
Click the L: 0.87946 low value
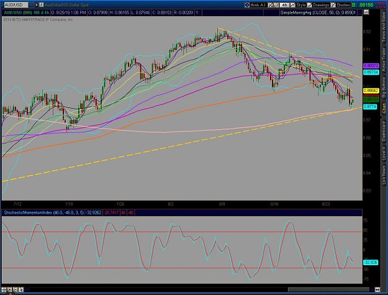point(140,12)
